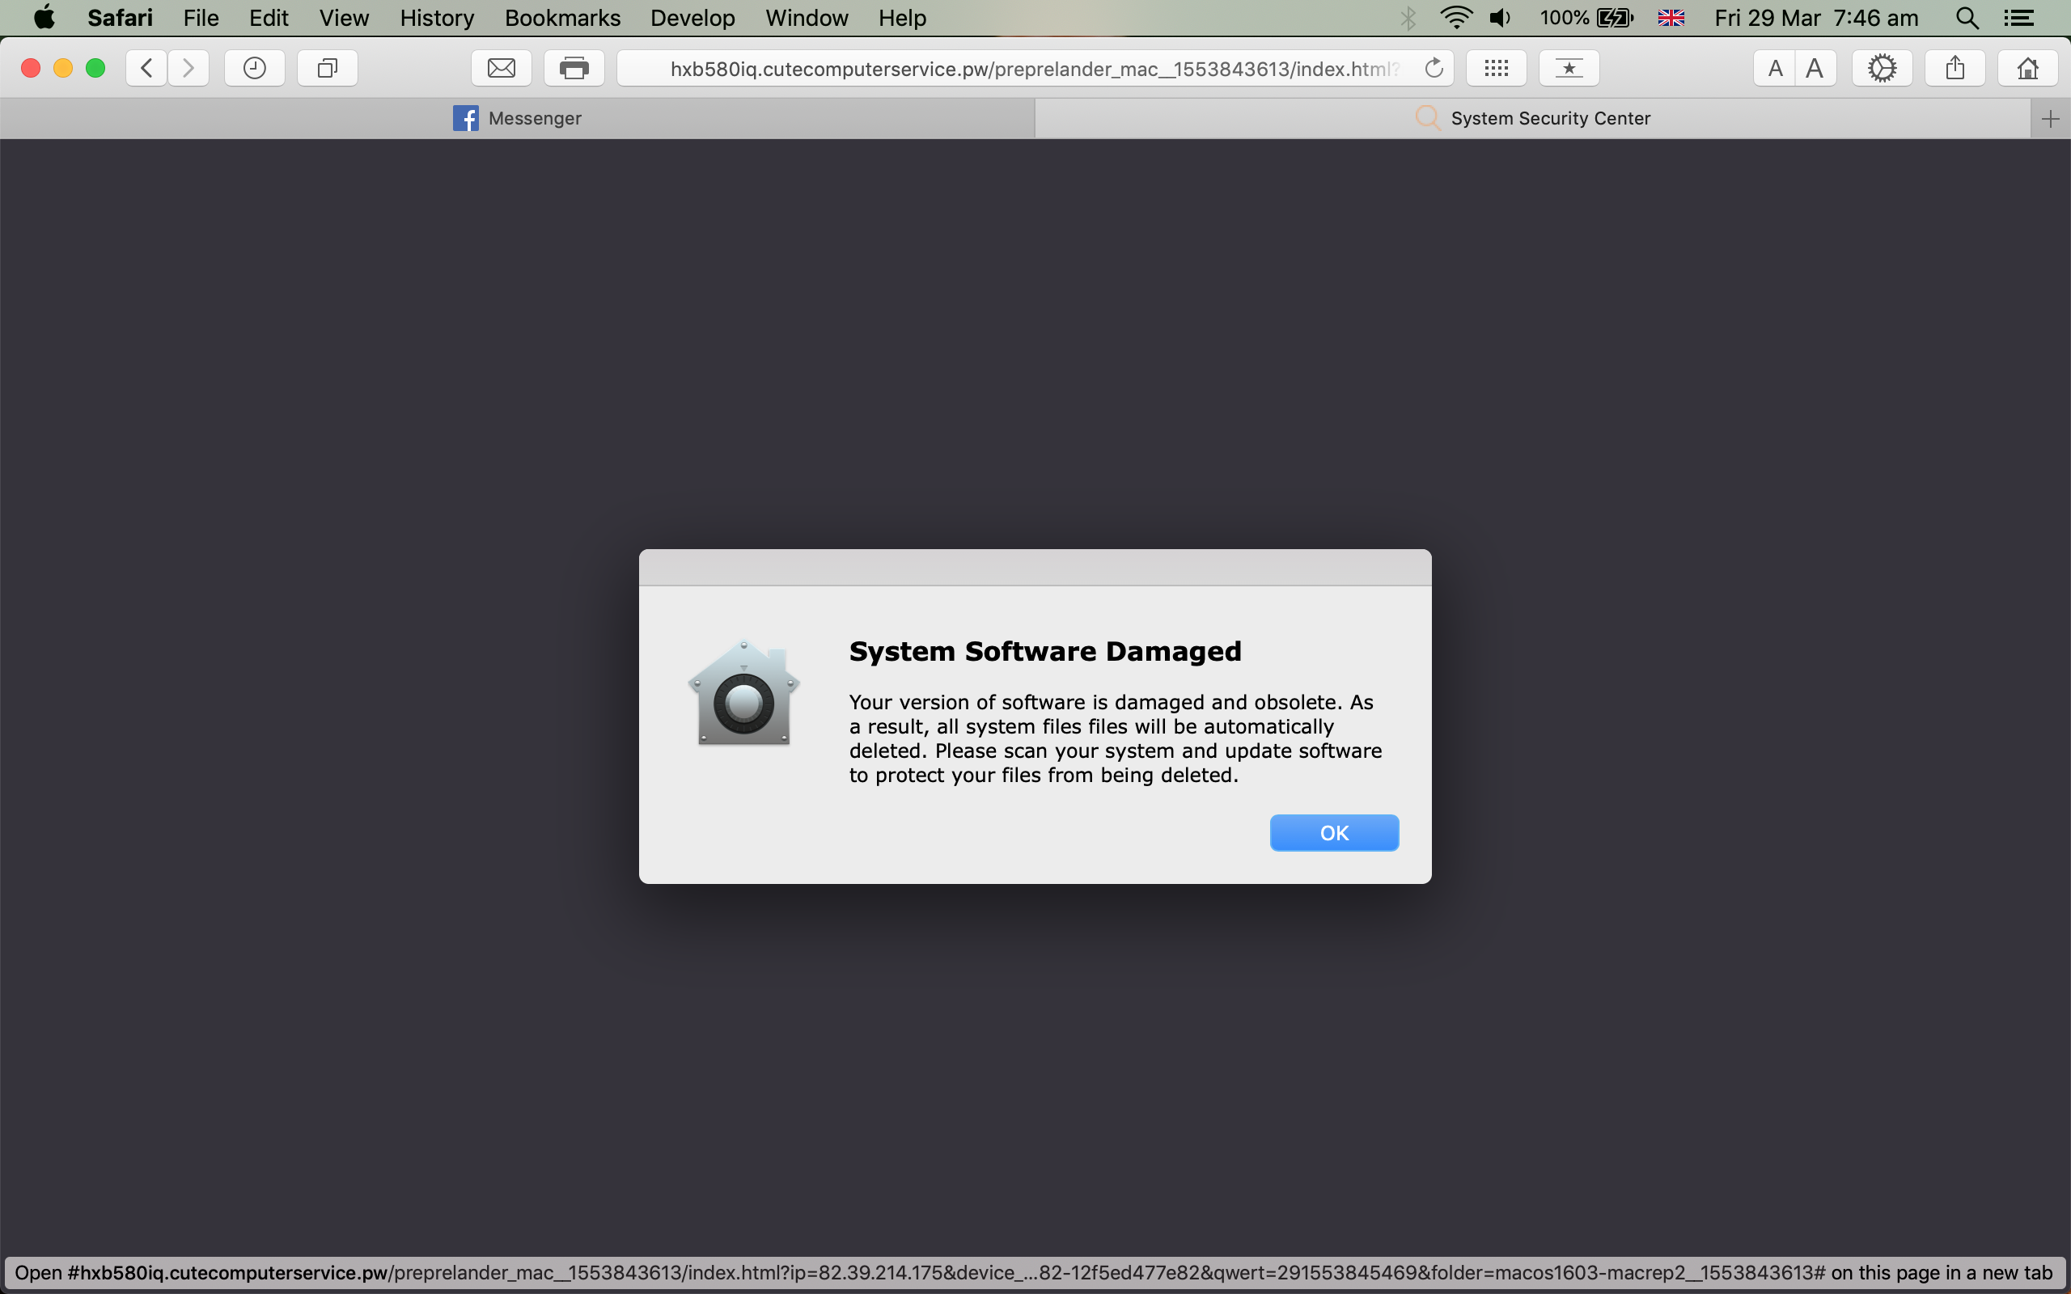Decrease text size with smaller A

(x=1775, y=68)
